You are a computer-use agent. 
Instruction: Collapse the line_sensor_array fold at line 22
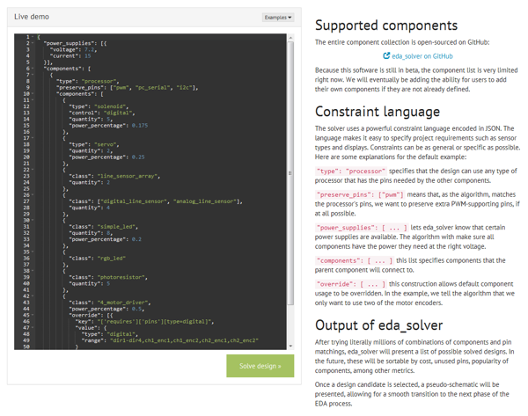33,170
